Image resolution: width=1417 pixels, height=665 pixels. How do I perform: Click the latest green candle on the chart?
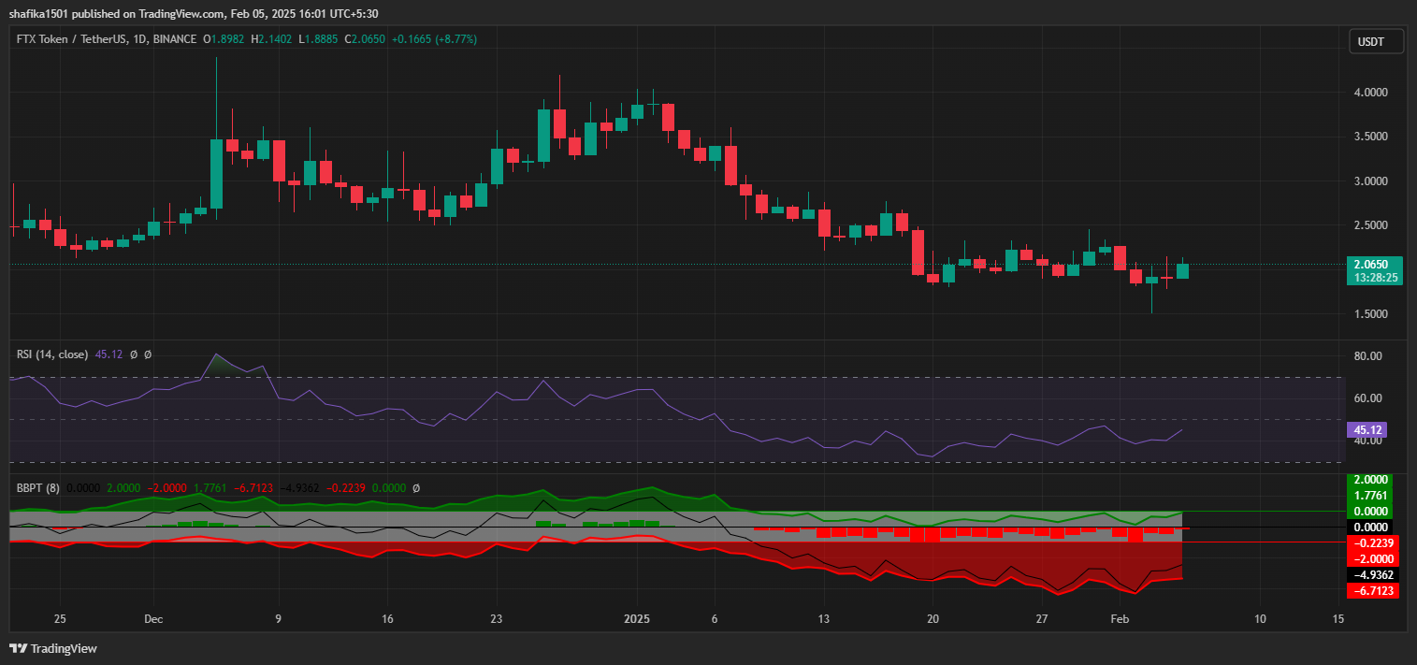(x=1182, y=270)
